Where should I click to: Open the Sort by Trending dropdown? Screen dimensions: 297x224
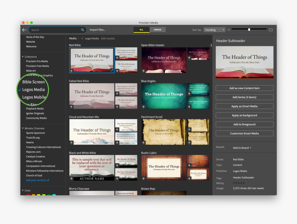pyautogui.click(x=214, y=30)
